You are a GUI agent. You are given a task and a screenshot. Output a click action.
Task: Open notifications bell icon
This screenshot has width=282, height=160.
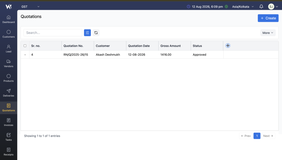(x=261, y=7)
